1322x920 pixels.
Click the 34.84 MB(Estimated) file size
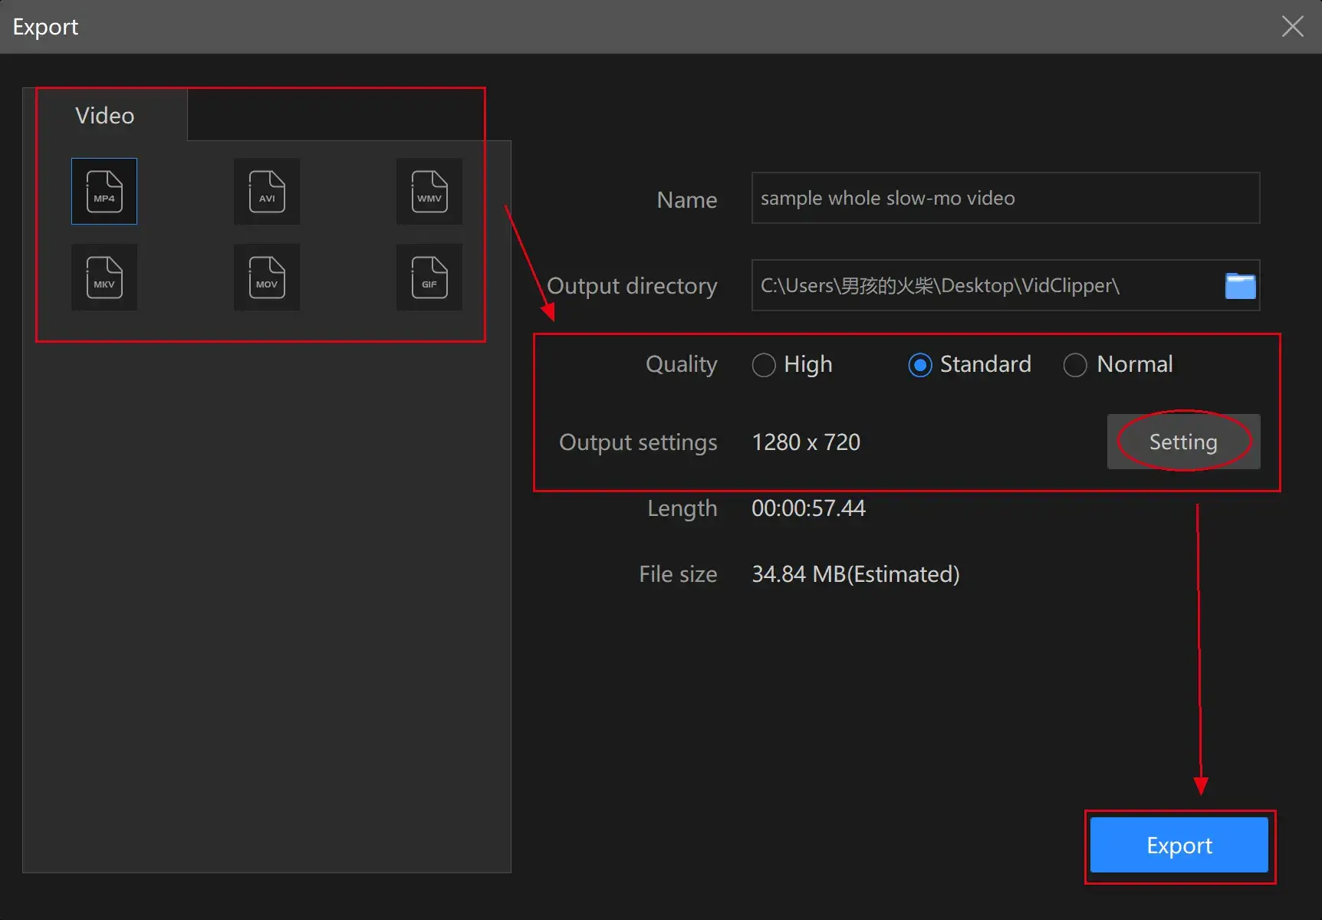pyautogui.click(x=856, y=574)
